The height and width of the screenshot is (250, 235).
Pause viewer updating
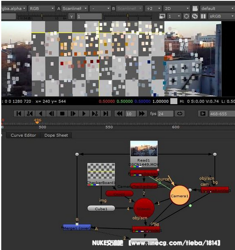pos(203,16)
